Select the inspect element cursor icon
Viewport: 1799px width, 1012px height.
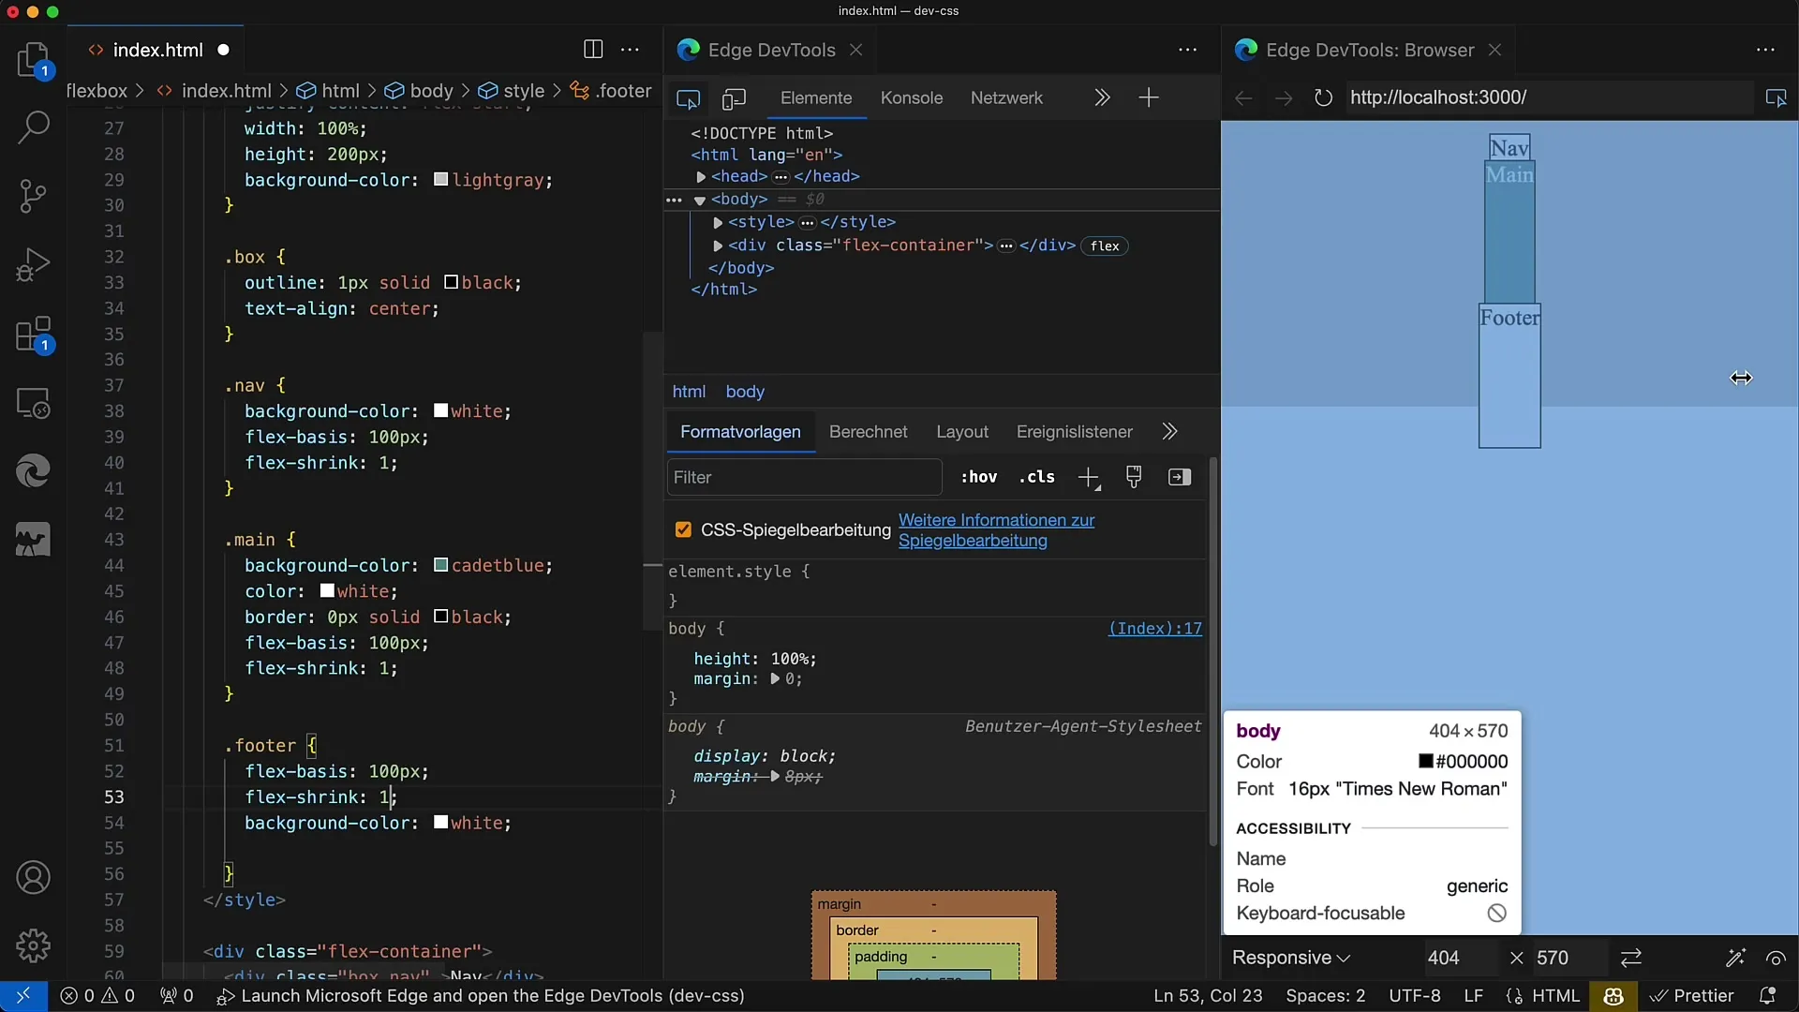coord(689,97)
